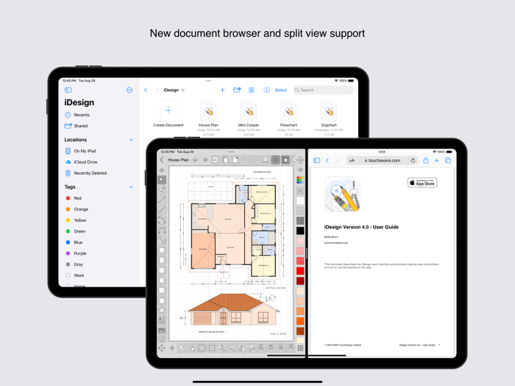Pick the star shape tool
Viewport: 515px width, 386px height.
pyautogui.click(x=162, y=310)
